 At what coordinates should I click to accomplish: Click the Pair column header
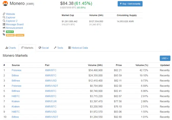point(47,65)
